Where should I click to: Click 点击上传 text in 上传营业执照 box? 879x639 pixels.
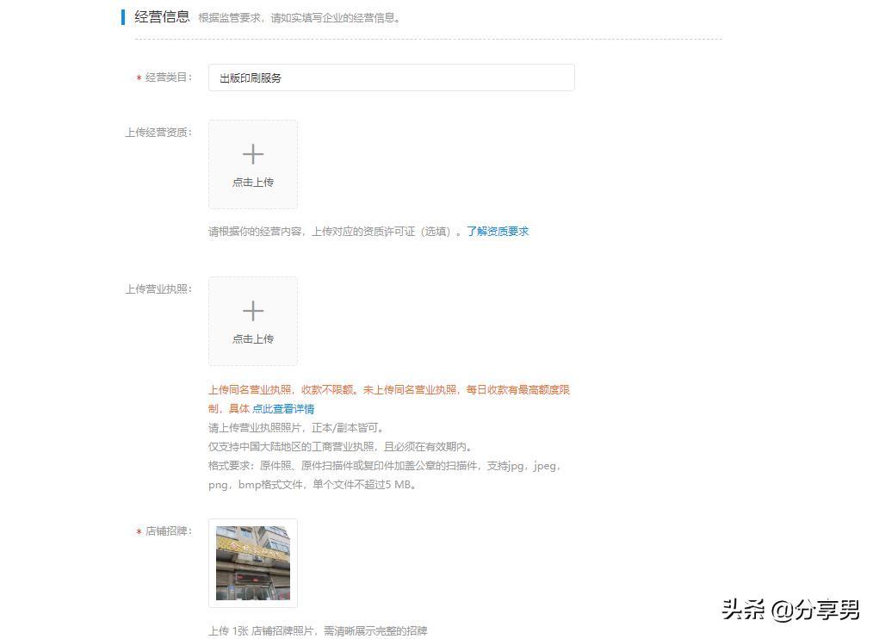click(253, 339)
